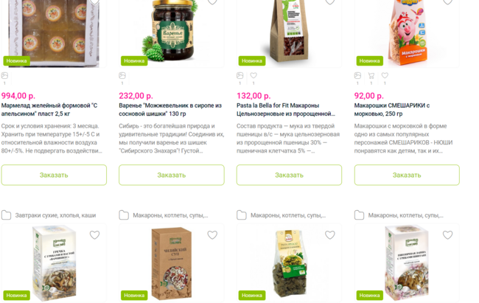Click likes heart icon under Pasta la Bella
The image size is (479, 303).
pos(254,75)
